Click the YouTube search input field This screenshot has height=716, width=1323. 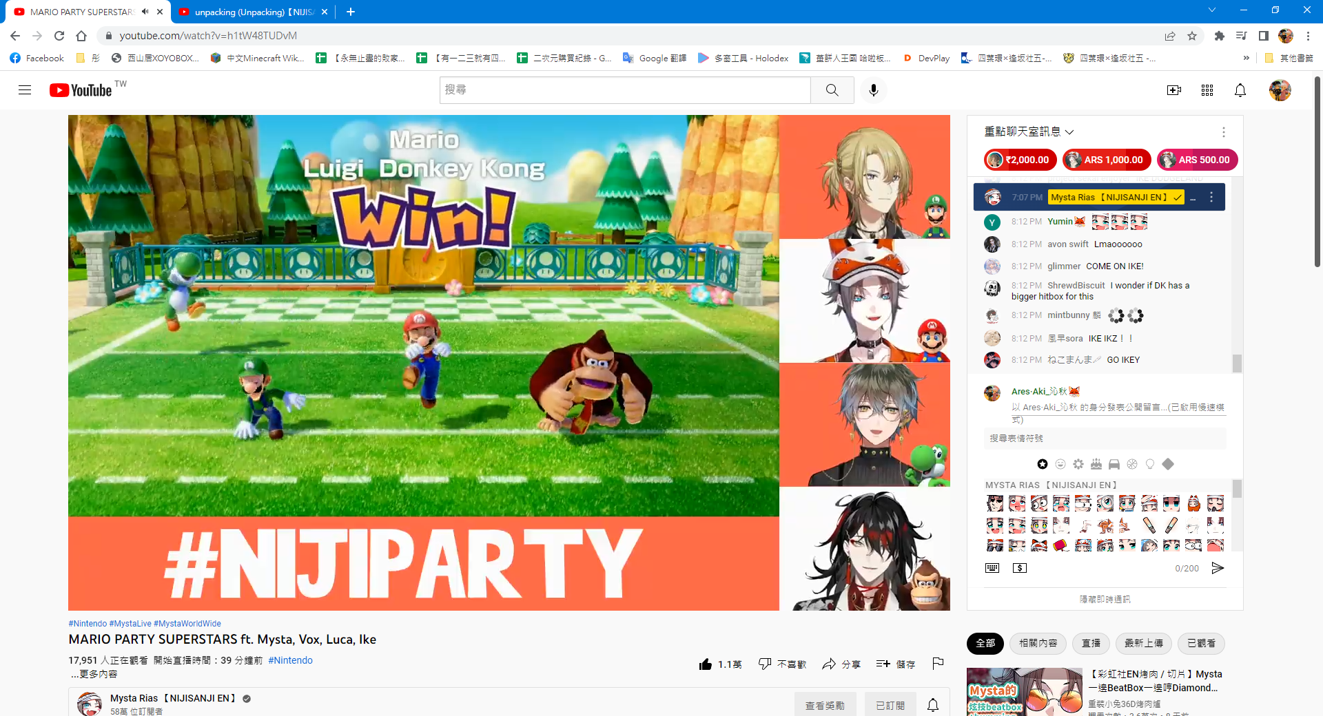click(x=625, y=90)
